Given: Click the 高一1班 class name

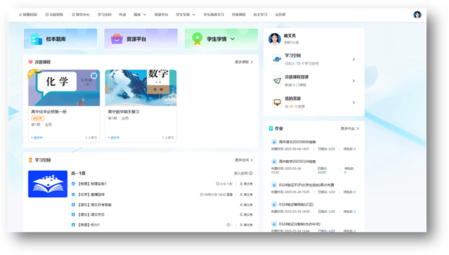Looking at the screenshot, I should point(78,173).
